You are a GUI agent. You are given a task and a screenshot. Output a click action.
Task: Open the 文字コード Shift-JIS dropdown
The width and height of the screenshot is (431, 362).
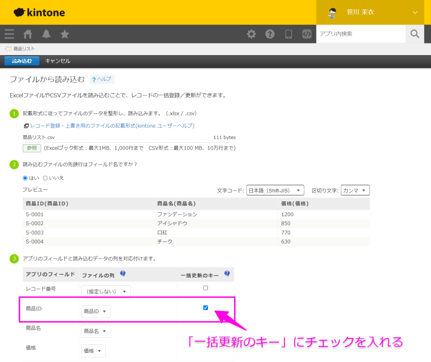[x=275, y=190]
